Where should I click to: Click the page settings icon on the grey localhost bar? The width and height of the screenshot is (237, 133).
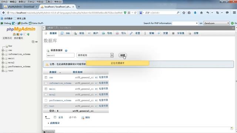coord(233,28)
